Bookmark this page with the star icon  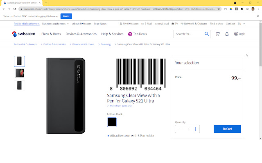tap(219, 9)
